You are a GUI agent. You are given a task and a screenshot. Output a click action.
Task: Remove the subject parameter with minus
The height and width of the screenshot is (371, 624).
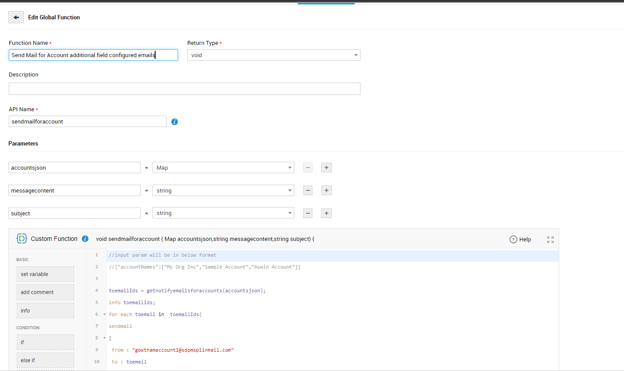(x=308, y=213)
